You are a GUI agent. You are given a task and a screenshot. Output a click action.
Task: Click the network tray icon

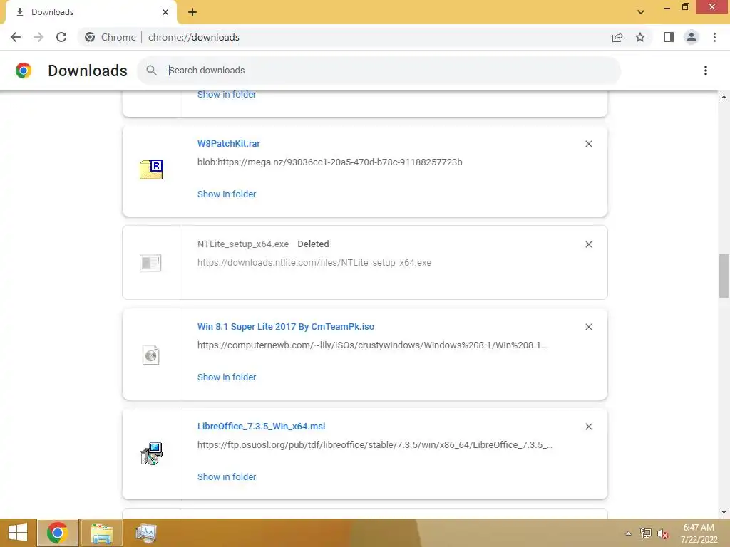pyautogui.click(x=645, y=533)
